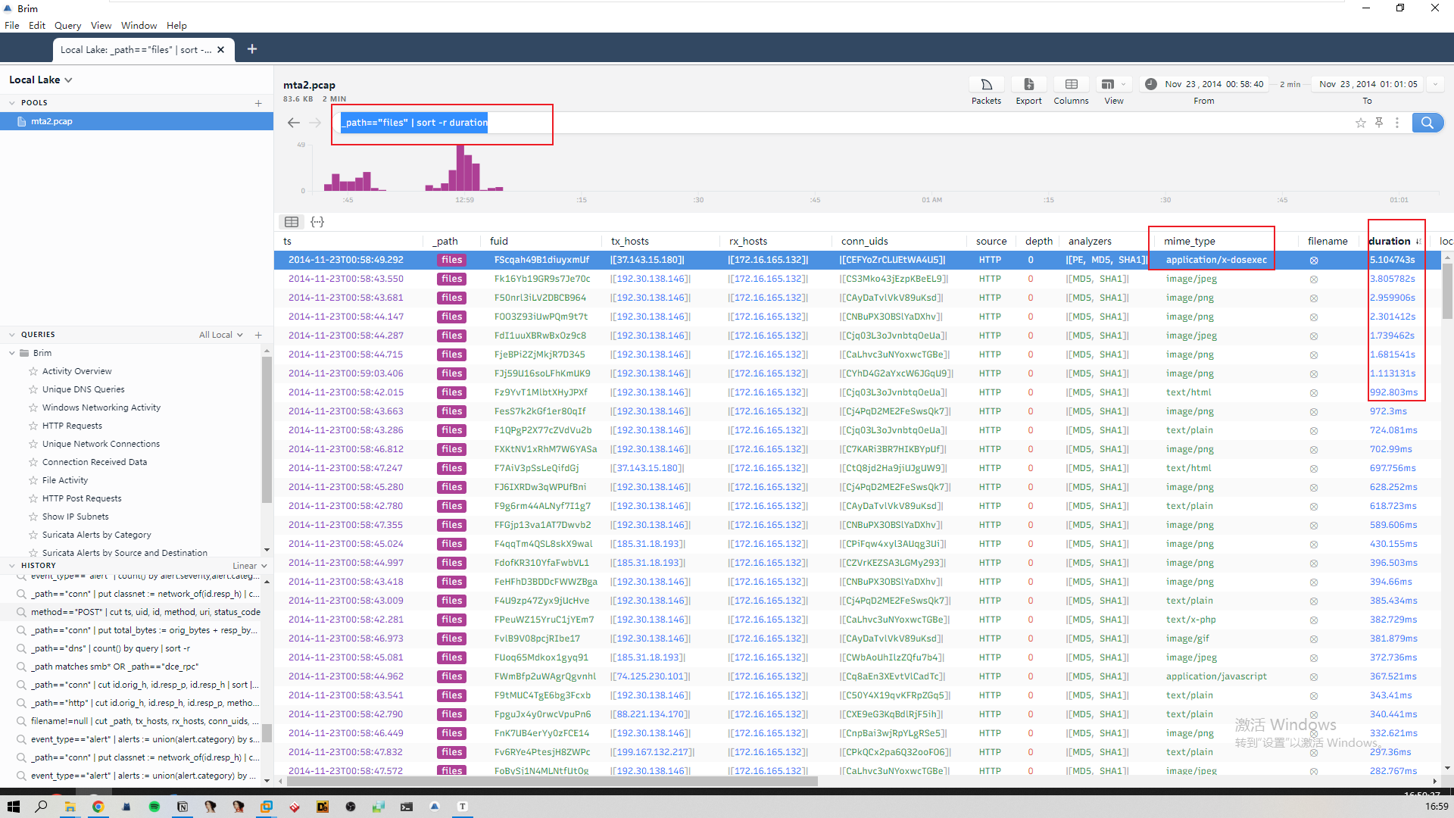
Task: Open the Query menu
Action: coord(67,25)
